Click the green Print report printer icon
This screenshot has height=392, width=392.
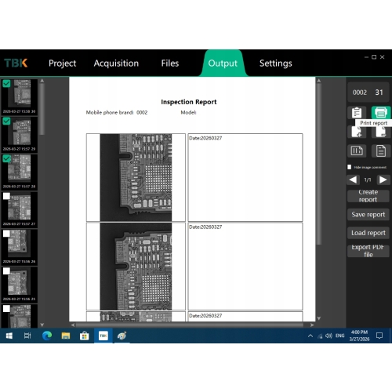coord(381,113)
